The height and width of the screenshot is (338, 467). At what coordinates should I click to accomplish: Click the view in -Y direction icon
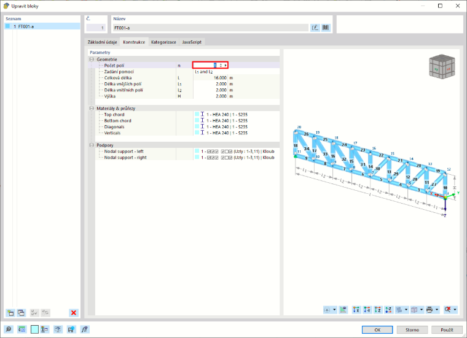(367, 310)
